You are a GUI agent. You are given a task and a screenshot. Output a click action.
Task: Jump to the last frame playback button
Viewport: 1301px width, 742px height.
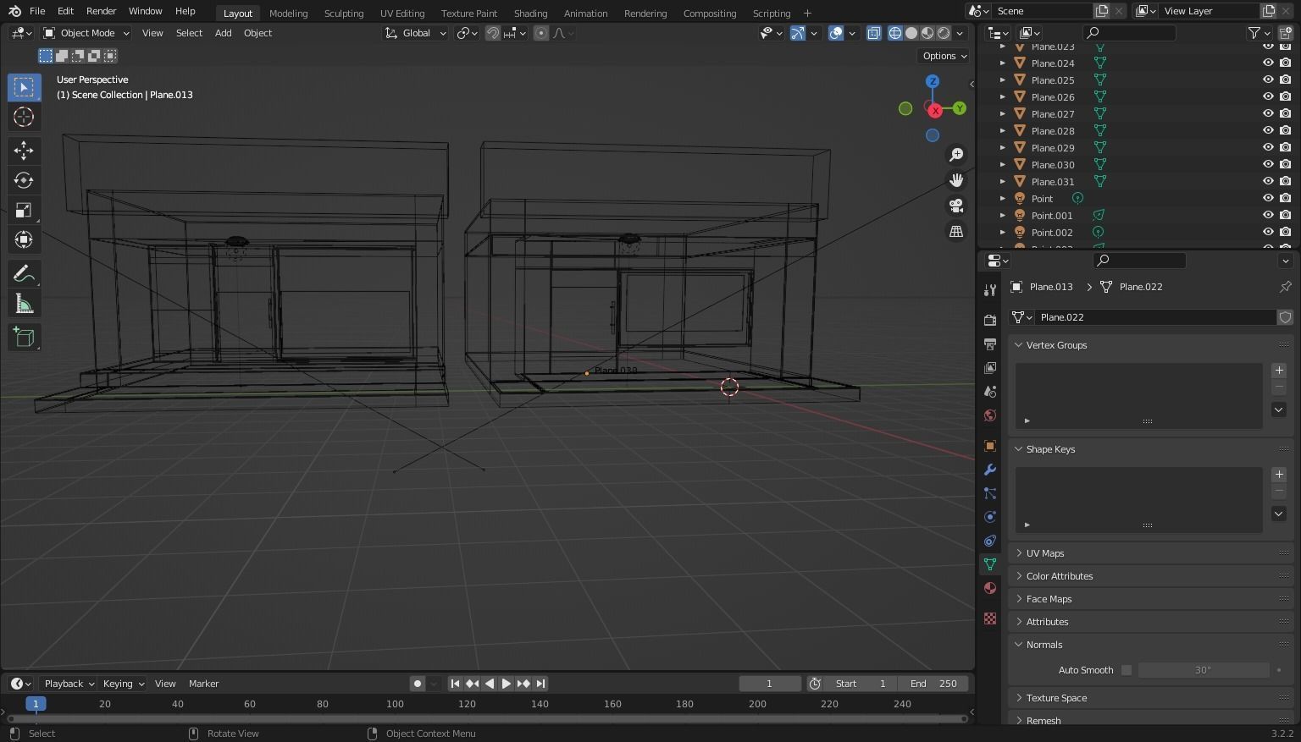click(x=540, y=684)
